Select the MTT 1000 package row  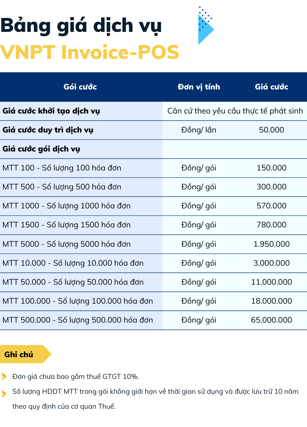pyautogui.click(x=66, y=206)
